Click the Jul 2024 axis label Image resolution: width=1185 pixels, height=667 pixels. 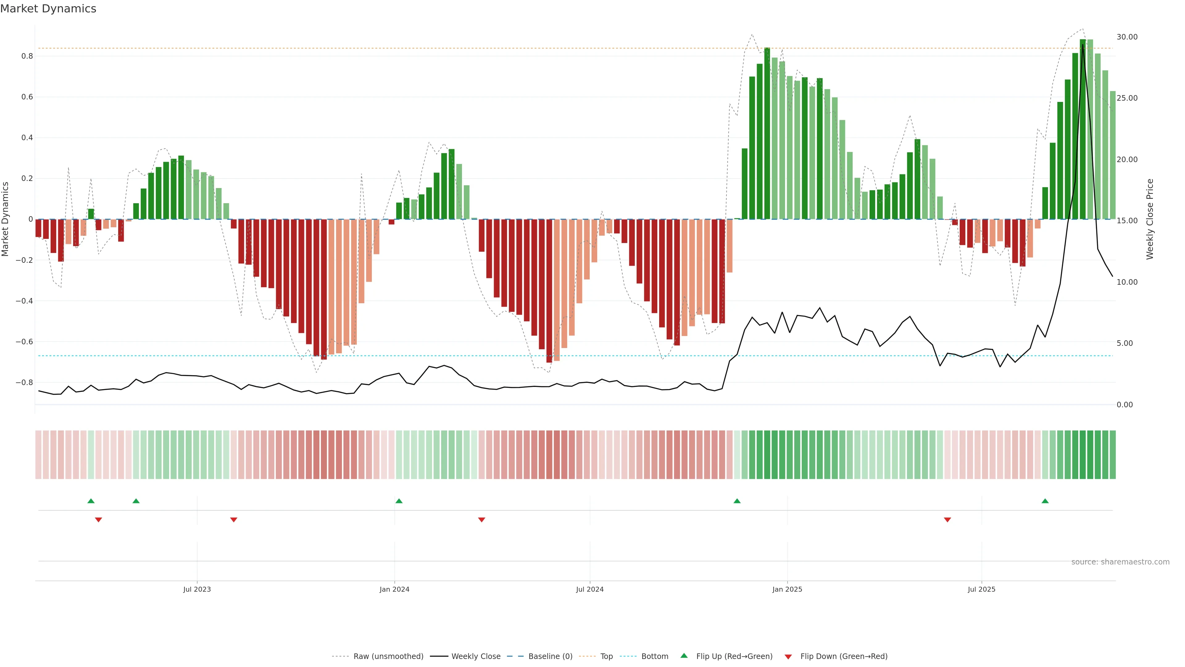[x=590, y=589]
